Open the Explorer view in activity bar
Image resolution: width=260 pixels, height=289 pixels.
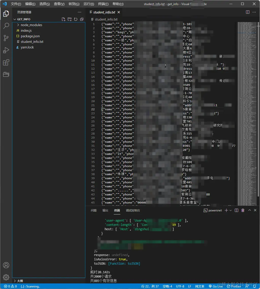tap(6, 14)
